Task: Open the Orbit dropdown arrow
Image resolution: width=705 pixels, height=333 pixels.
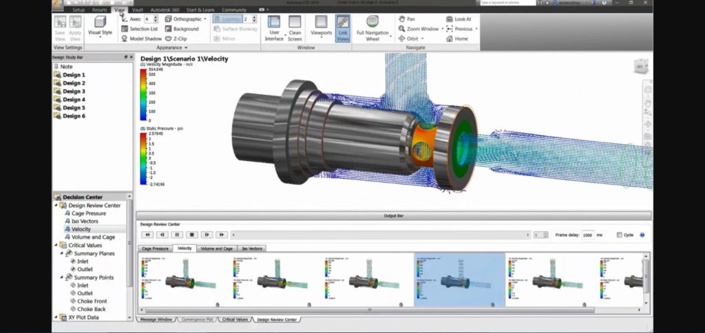Action: (422, 39)
